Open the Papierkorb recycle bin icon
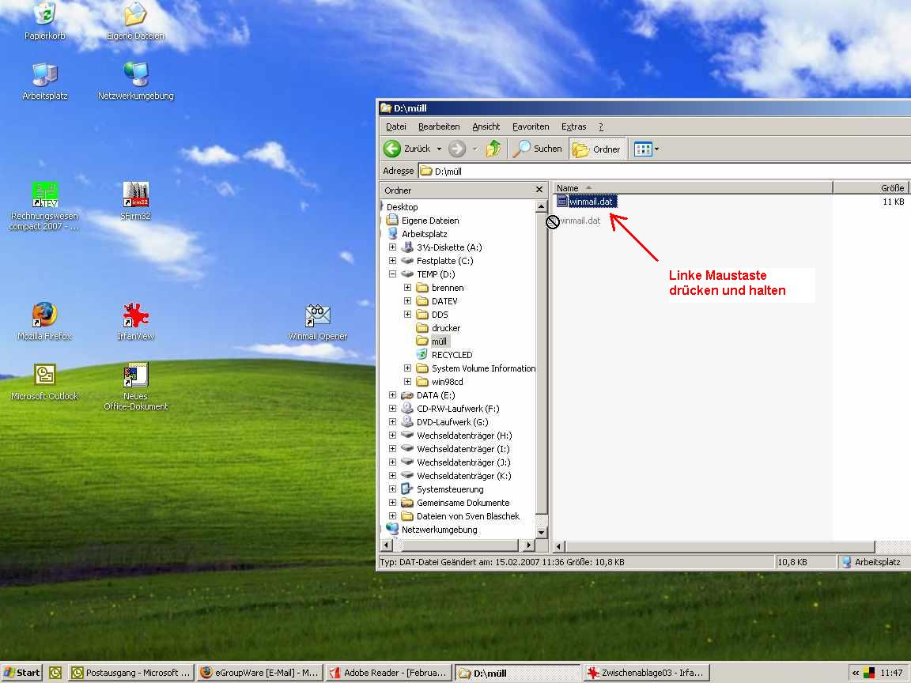Image resolution: width=911 pixels, height=683 pixels. pyautogui.click(x=44, y=14)
